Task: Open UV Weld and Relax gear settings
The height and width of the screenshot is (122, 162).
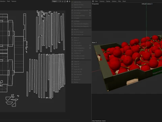Action: click(x=90, y=16)
